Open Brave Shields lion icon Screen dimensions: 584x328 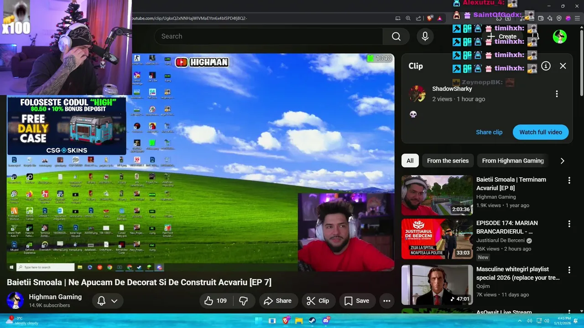pyautogui.click(x=430, y=18)
